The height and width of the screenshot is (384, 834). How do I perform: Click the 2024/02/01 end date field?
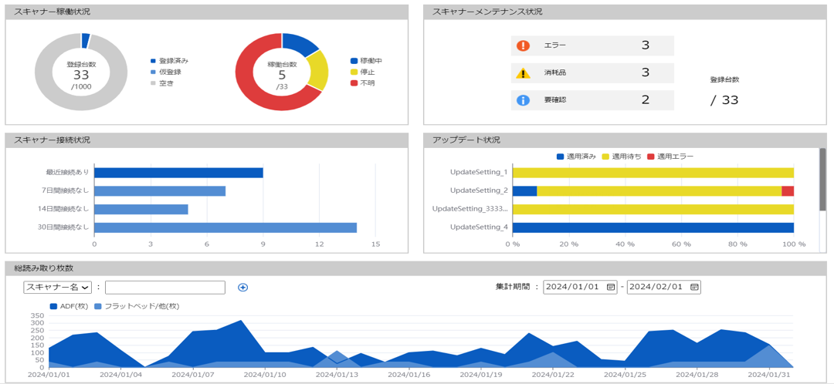click(x=664, y=288)
